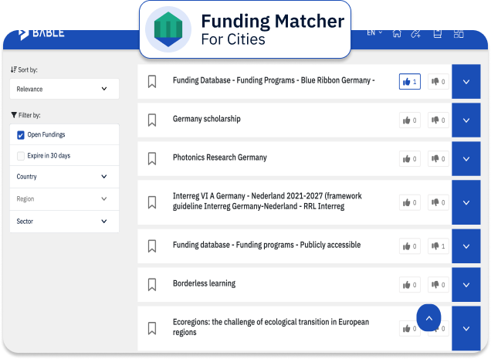Dislike the Publicly accessible funding programs entry
The width and height of the screenshot is (491, 359).
(438, 246)
